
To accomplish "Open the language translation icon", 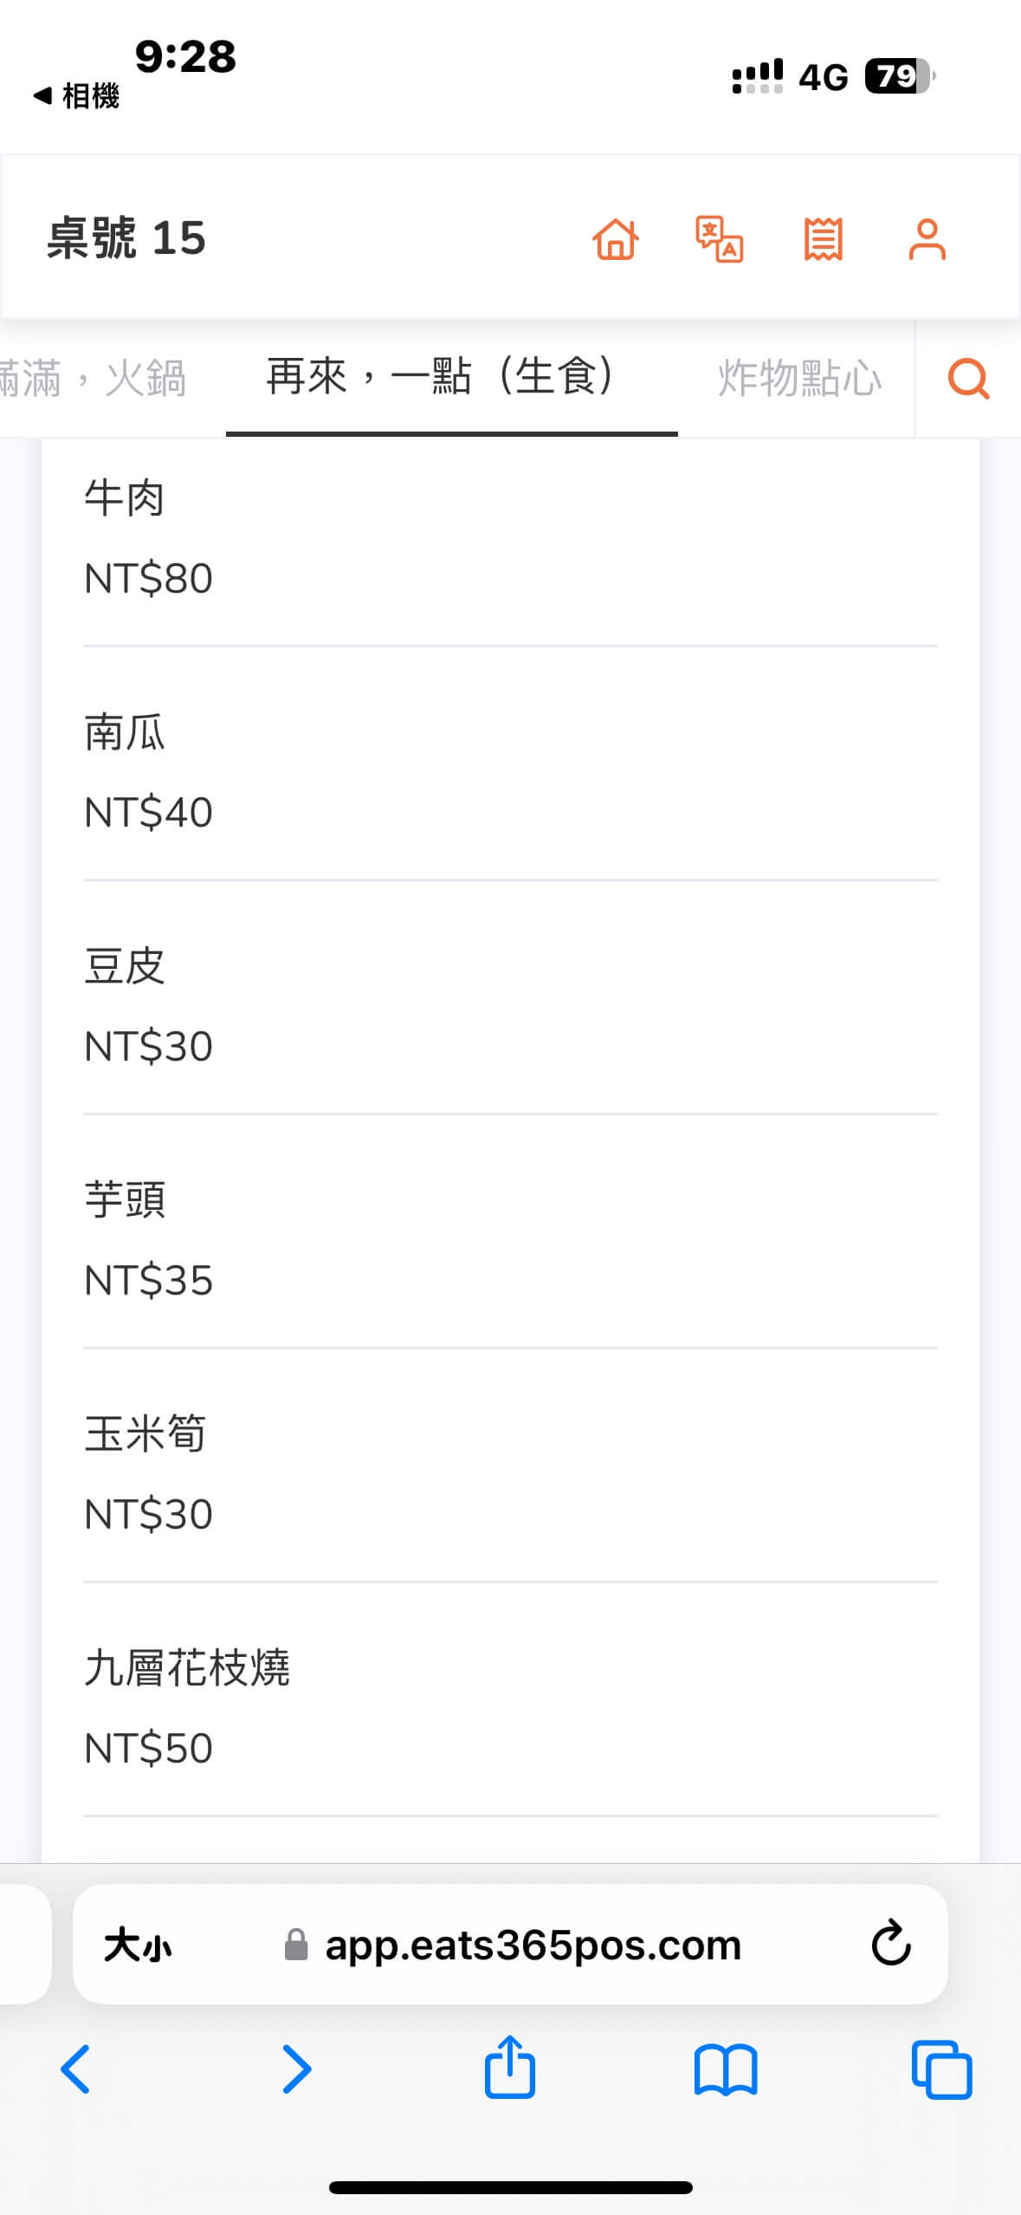I will click(719, 239).
